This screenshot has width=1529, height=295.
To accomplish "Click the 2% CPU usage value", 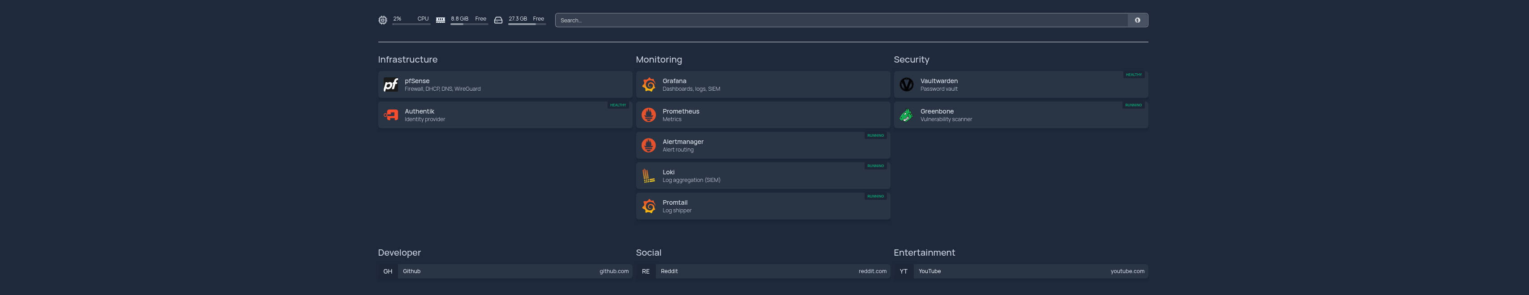I will point(397,18).
